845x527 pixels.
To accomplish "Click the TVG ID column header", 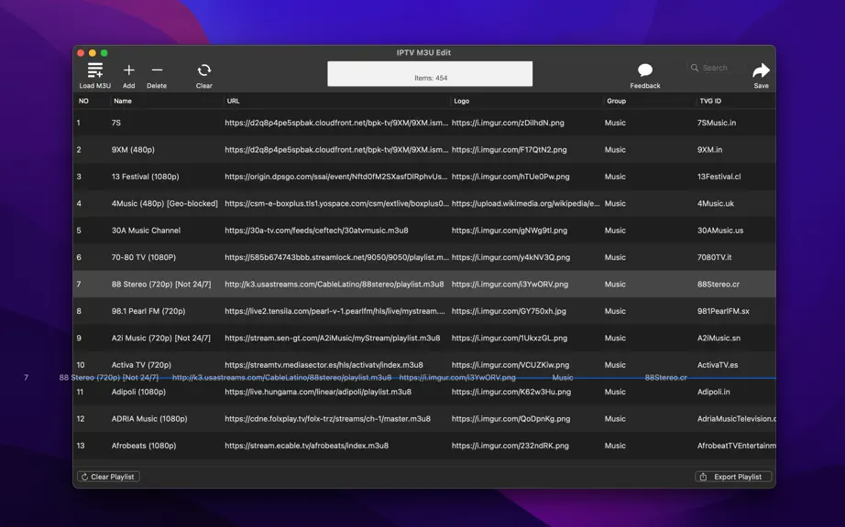I will click(710, 101).
